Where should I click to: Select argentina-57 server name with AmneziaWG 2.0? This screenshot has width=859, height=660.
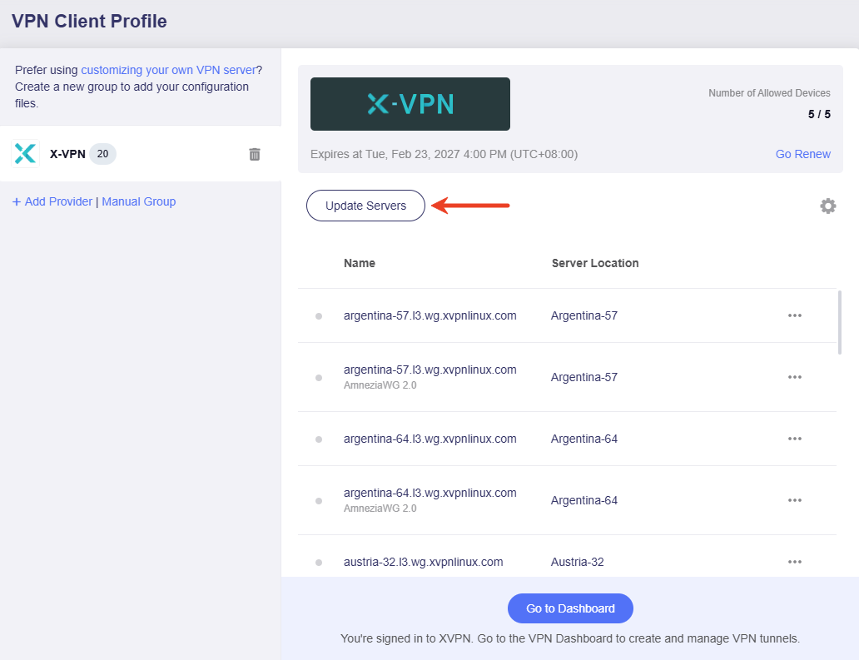click(x=430, y=370)
